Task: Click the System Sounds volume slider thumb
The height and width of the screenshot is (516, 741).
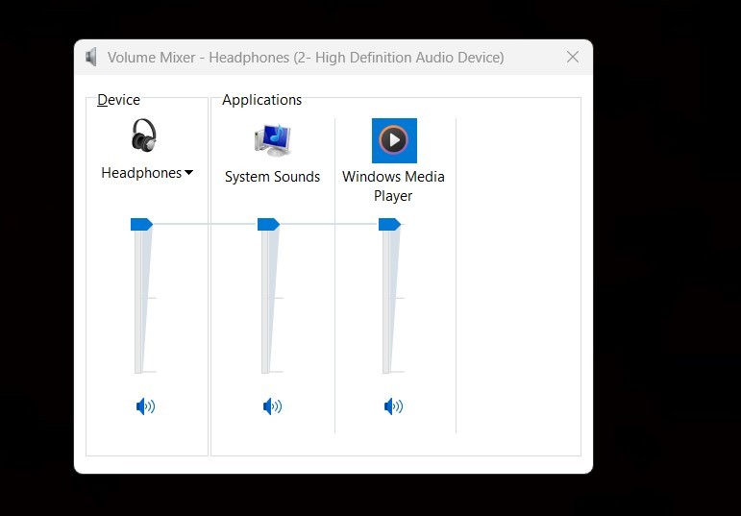Action: tap(268, 225)
